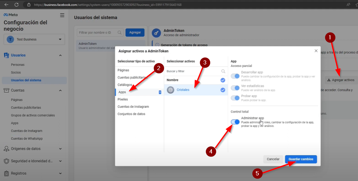Collapse the Usuarios section chevron
Screen dimensions: 358x181
click(60, 55)
